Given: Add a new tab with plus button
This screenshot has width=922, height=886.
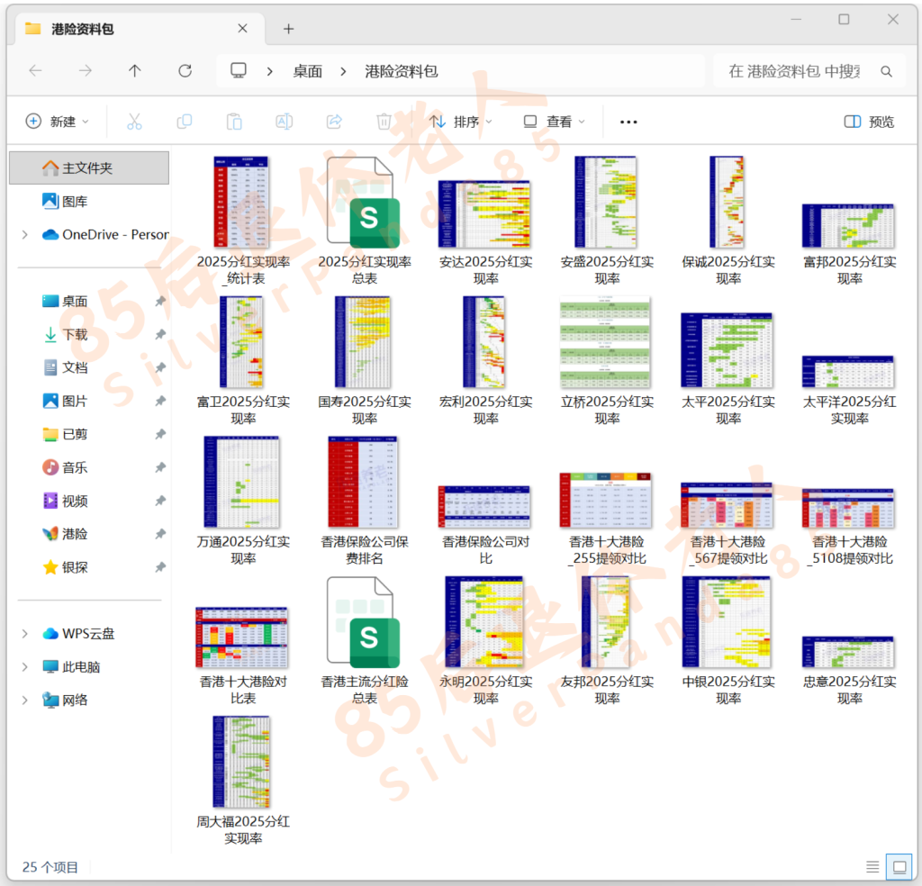Looking at the screenshot, I should pos(289,29).
